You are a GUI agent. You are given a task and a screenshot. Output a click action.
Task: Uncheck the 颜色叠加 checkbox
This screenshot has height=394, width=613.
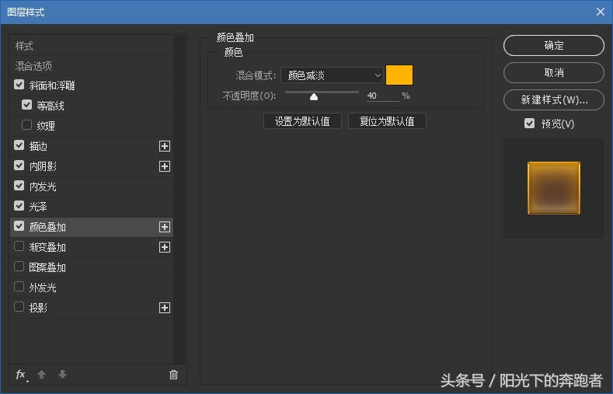tap(19, 226)
